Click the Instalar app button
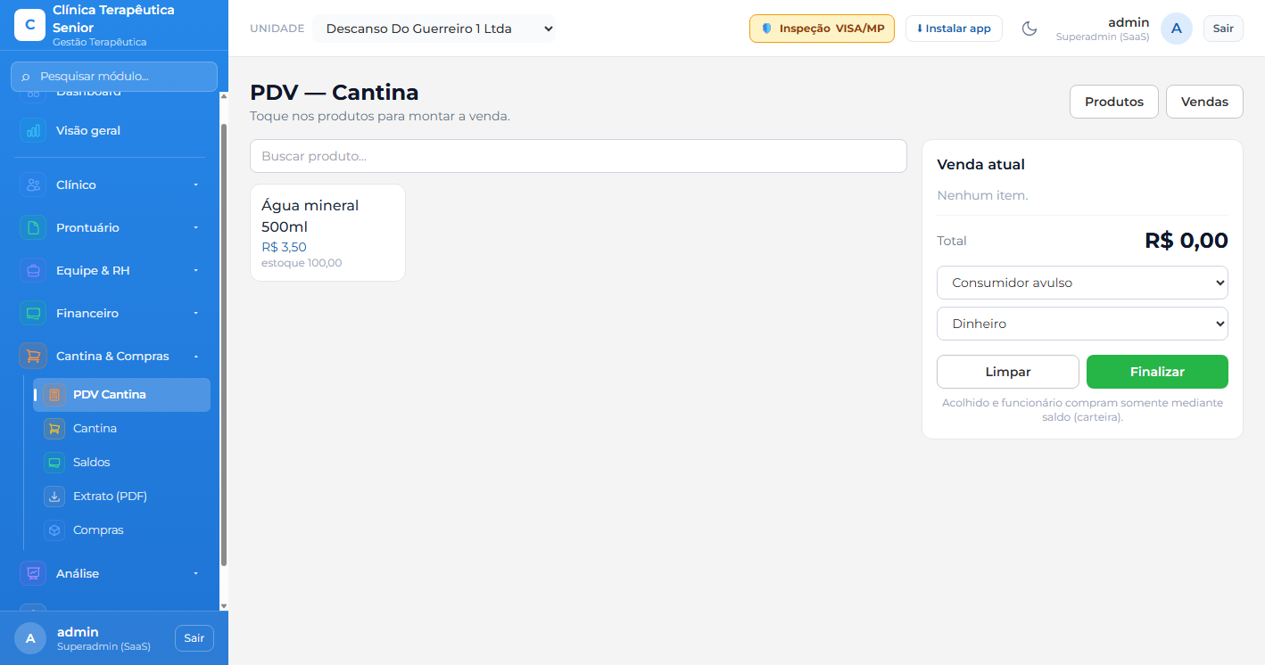 [x=954, y=29]
